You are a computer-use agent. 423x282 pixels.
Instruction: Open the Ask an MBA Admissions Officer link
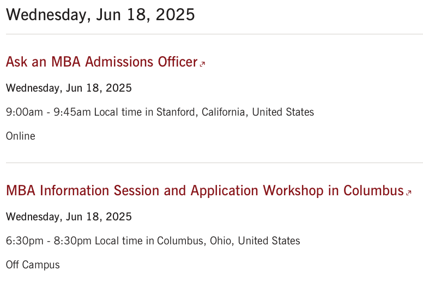(102, 62)
